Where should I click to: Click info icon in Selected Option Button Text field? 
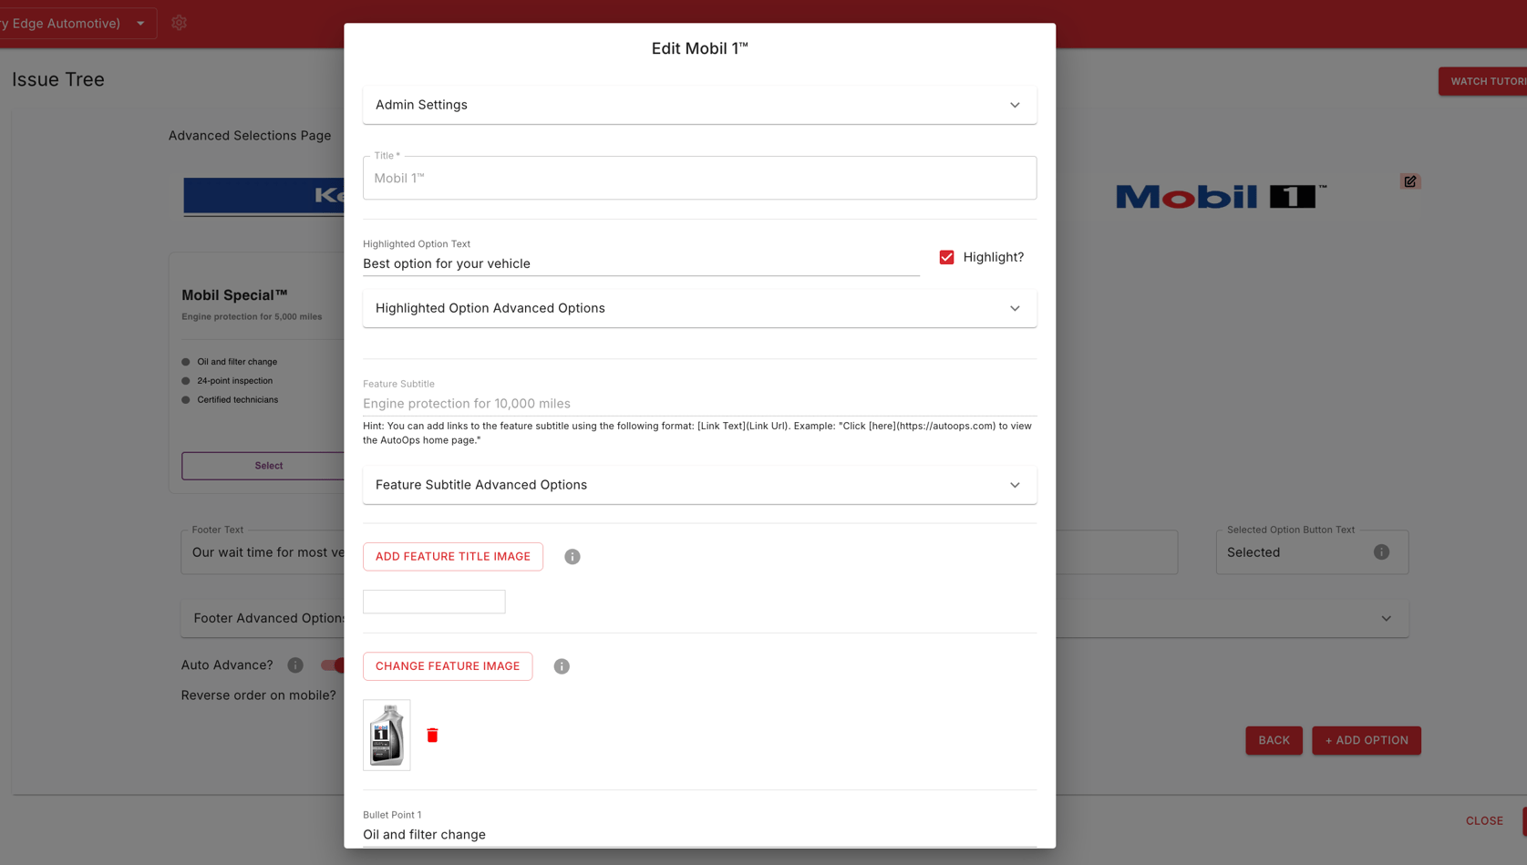click(1381, 552)
